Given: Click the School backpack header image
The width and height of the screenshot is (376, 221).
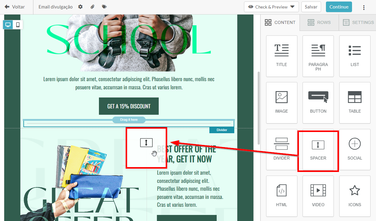Looking at the screenshot, I should 129,42.
